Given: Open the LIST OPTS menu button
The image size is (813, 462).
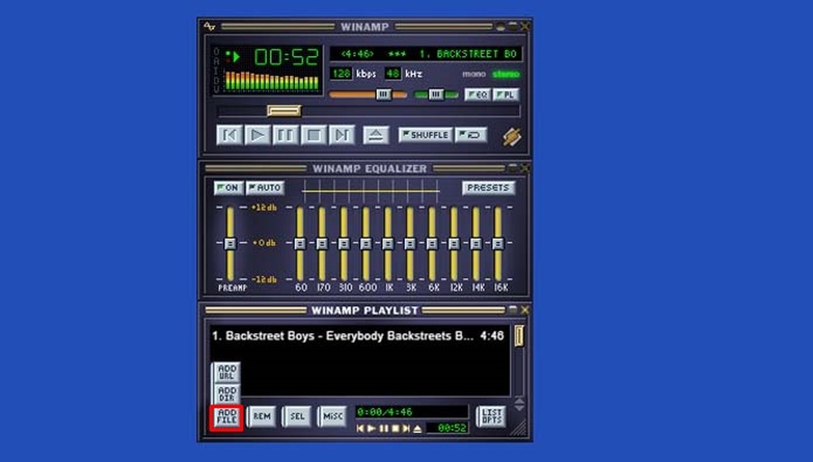Looking at the screenshot, I should pyautogui.click(x=491, y=417).
